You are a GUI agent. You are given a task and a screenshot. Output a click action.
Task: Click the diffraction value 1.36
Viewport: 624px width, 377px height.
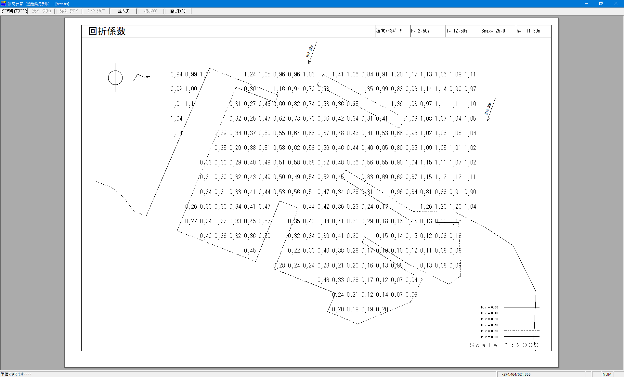[x=396, y=104]
